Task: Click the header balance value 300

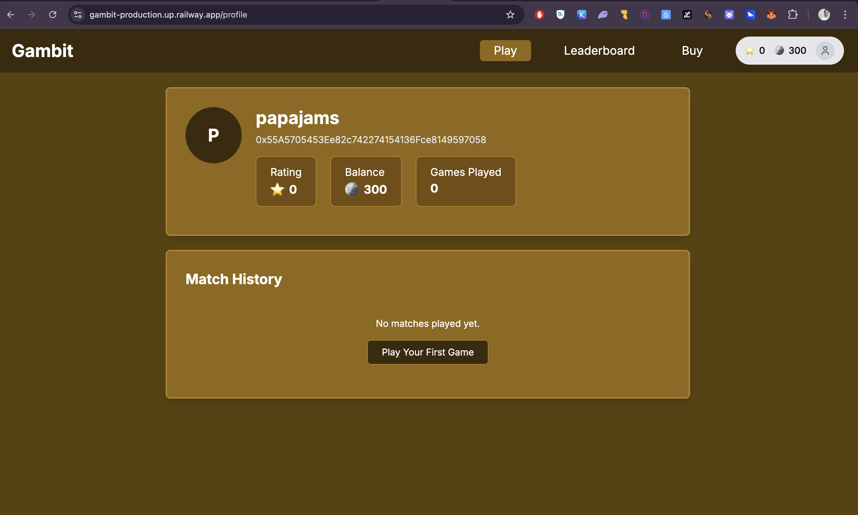Action: coord(797,51)
